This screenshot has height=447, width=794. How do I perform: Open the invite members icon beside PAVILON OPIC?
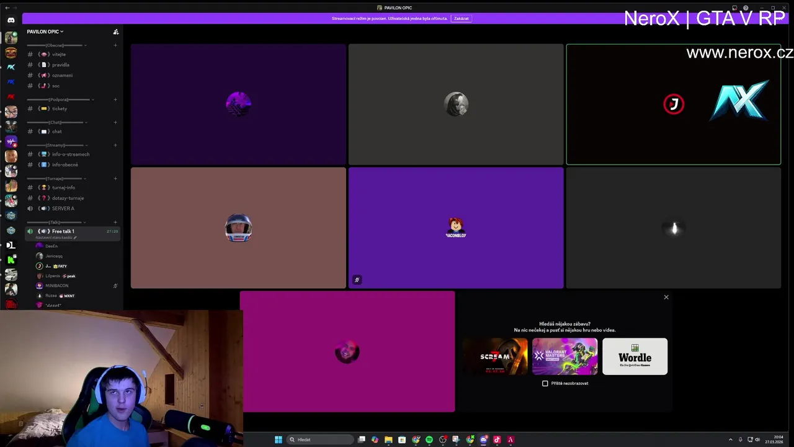point(115,32)
